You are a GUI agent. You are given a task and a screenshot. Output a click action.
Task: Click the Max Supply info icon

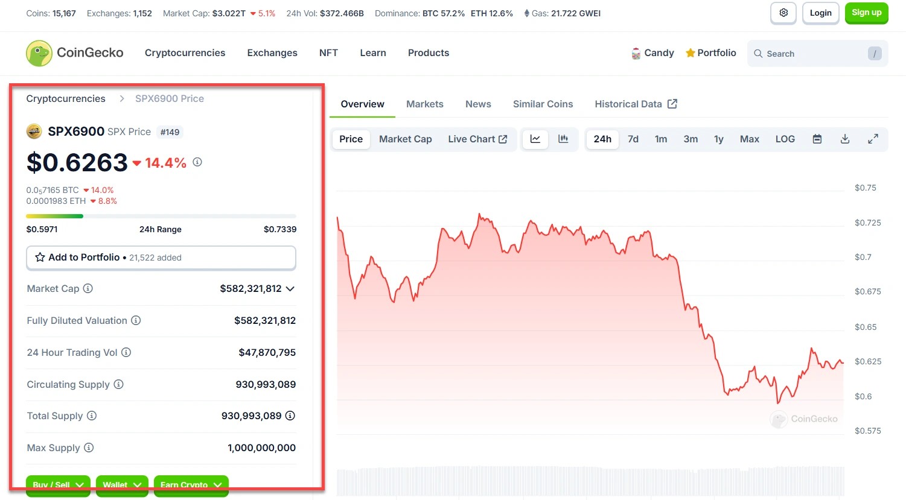pos(89,448)
